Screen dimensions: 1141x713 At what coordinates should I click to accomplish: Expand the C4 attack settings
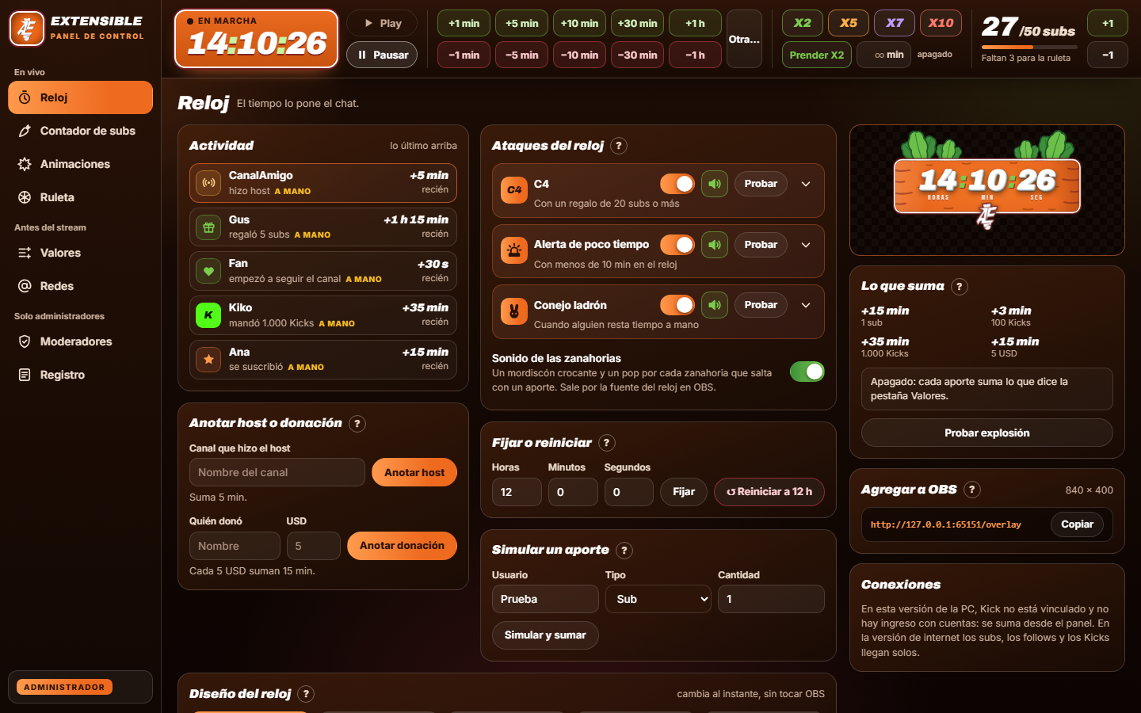click(806, 184)
